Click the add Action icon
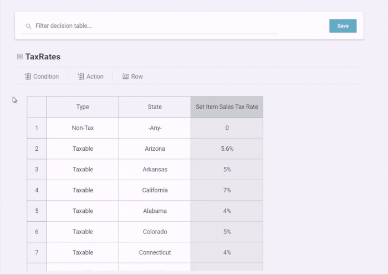 pos(81,77)
